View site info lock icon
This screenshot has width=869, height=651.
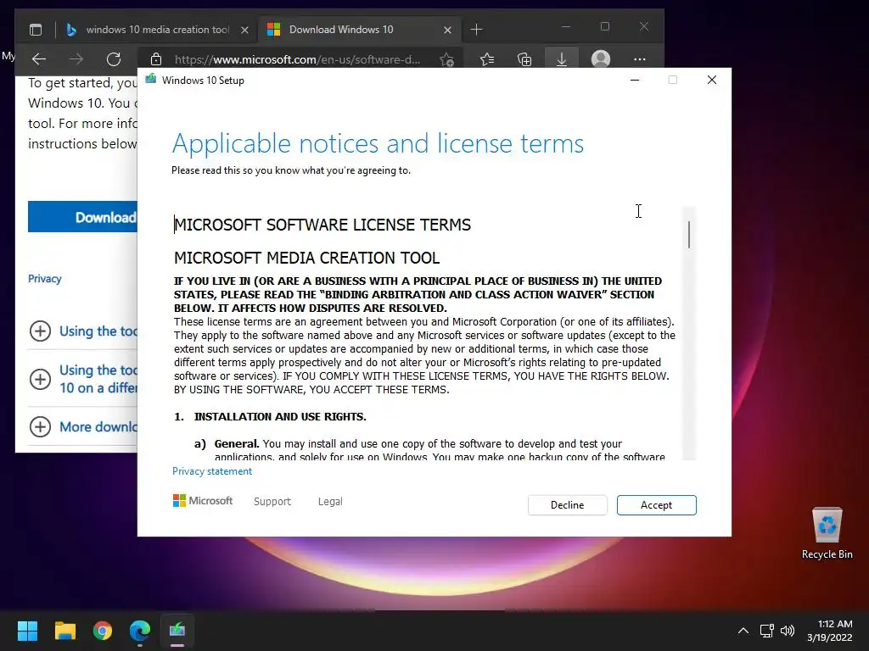point(156,59)
